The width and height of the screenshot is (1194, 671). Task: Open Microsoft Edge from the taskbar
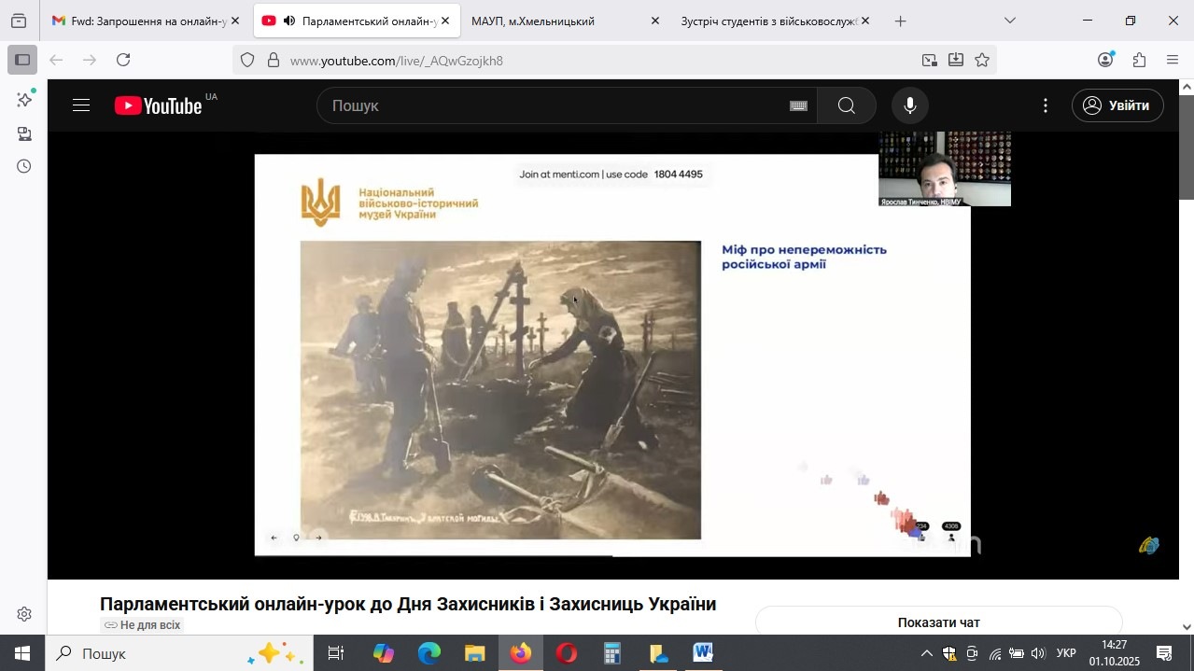[429, 653]
